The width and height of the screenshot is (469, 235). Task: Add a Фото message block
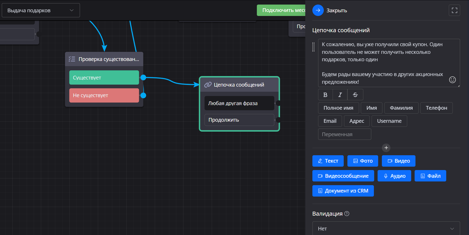(362, 161)
